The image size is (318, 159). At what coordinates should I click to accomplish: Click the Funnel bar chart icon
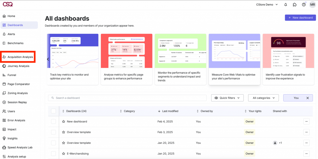[4, 75]
